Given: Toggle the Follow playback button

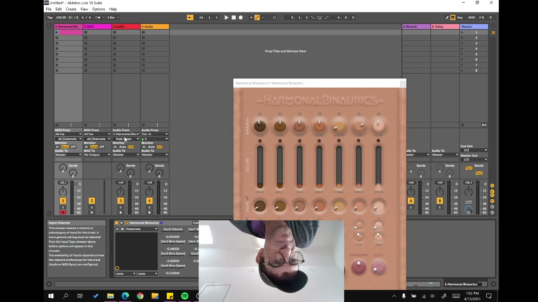Looking at the screenshot, I should tap(190, 18).
